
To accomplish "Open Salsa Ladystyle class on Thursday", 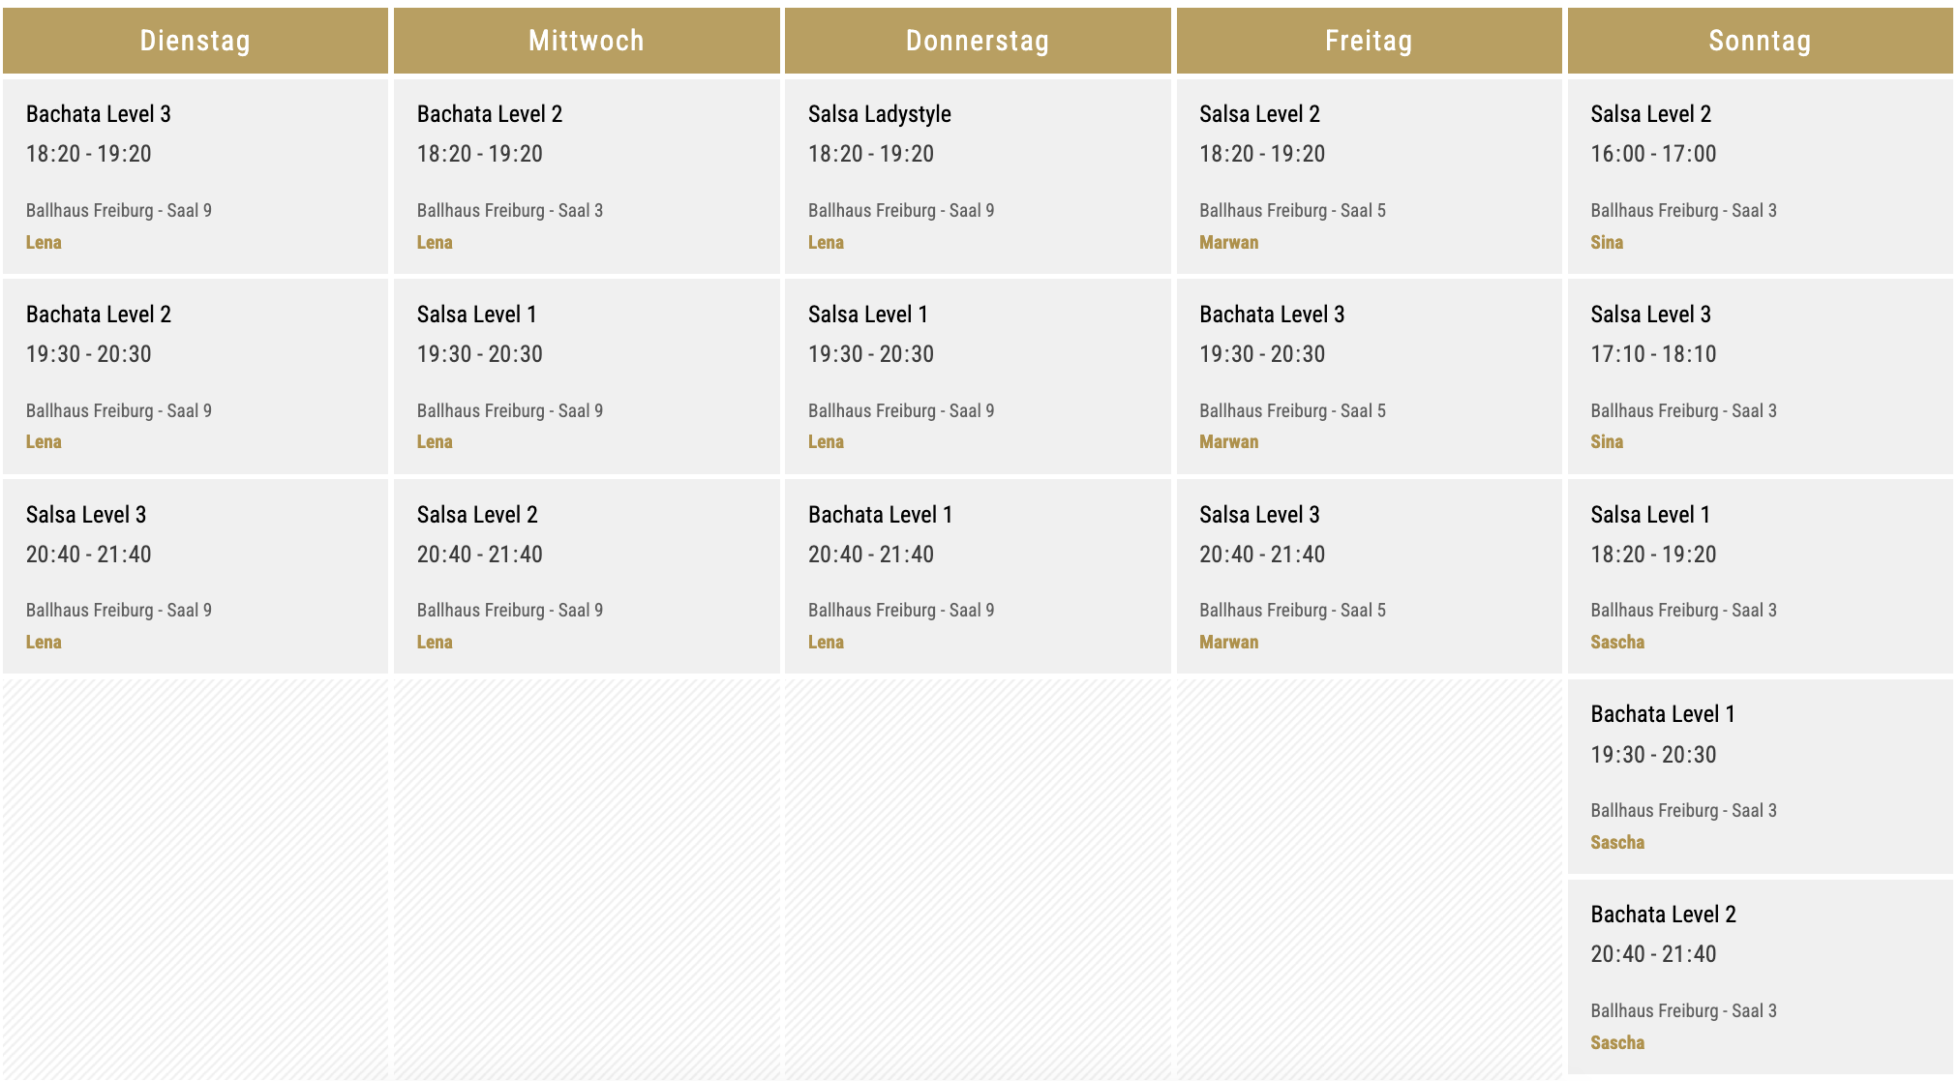I will pyautogui.click(x=879, y=114).
